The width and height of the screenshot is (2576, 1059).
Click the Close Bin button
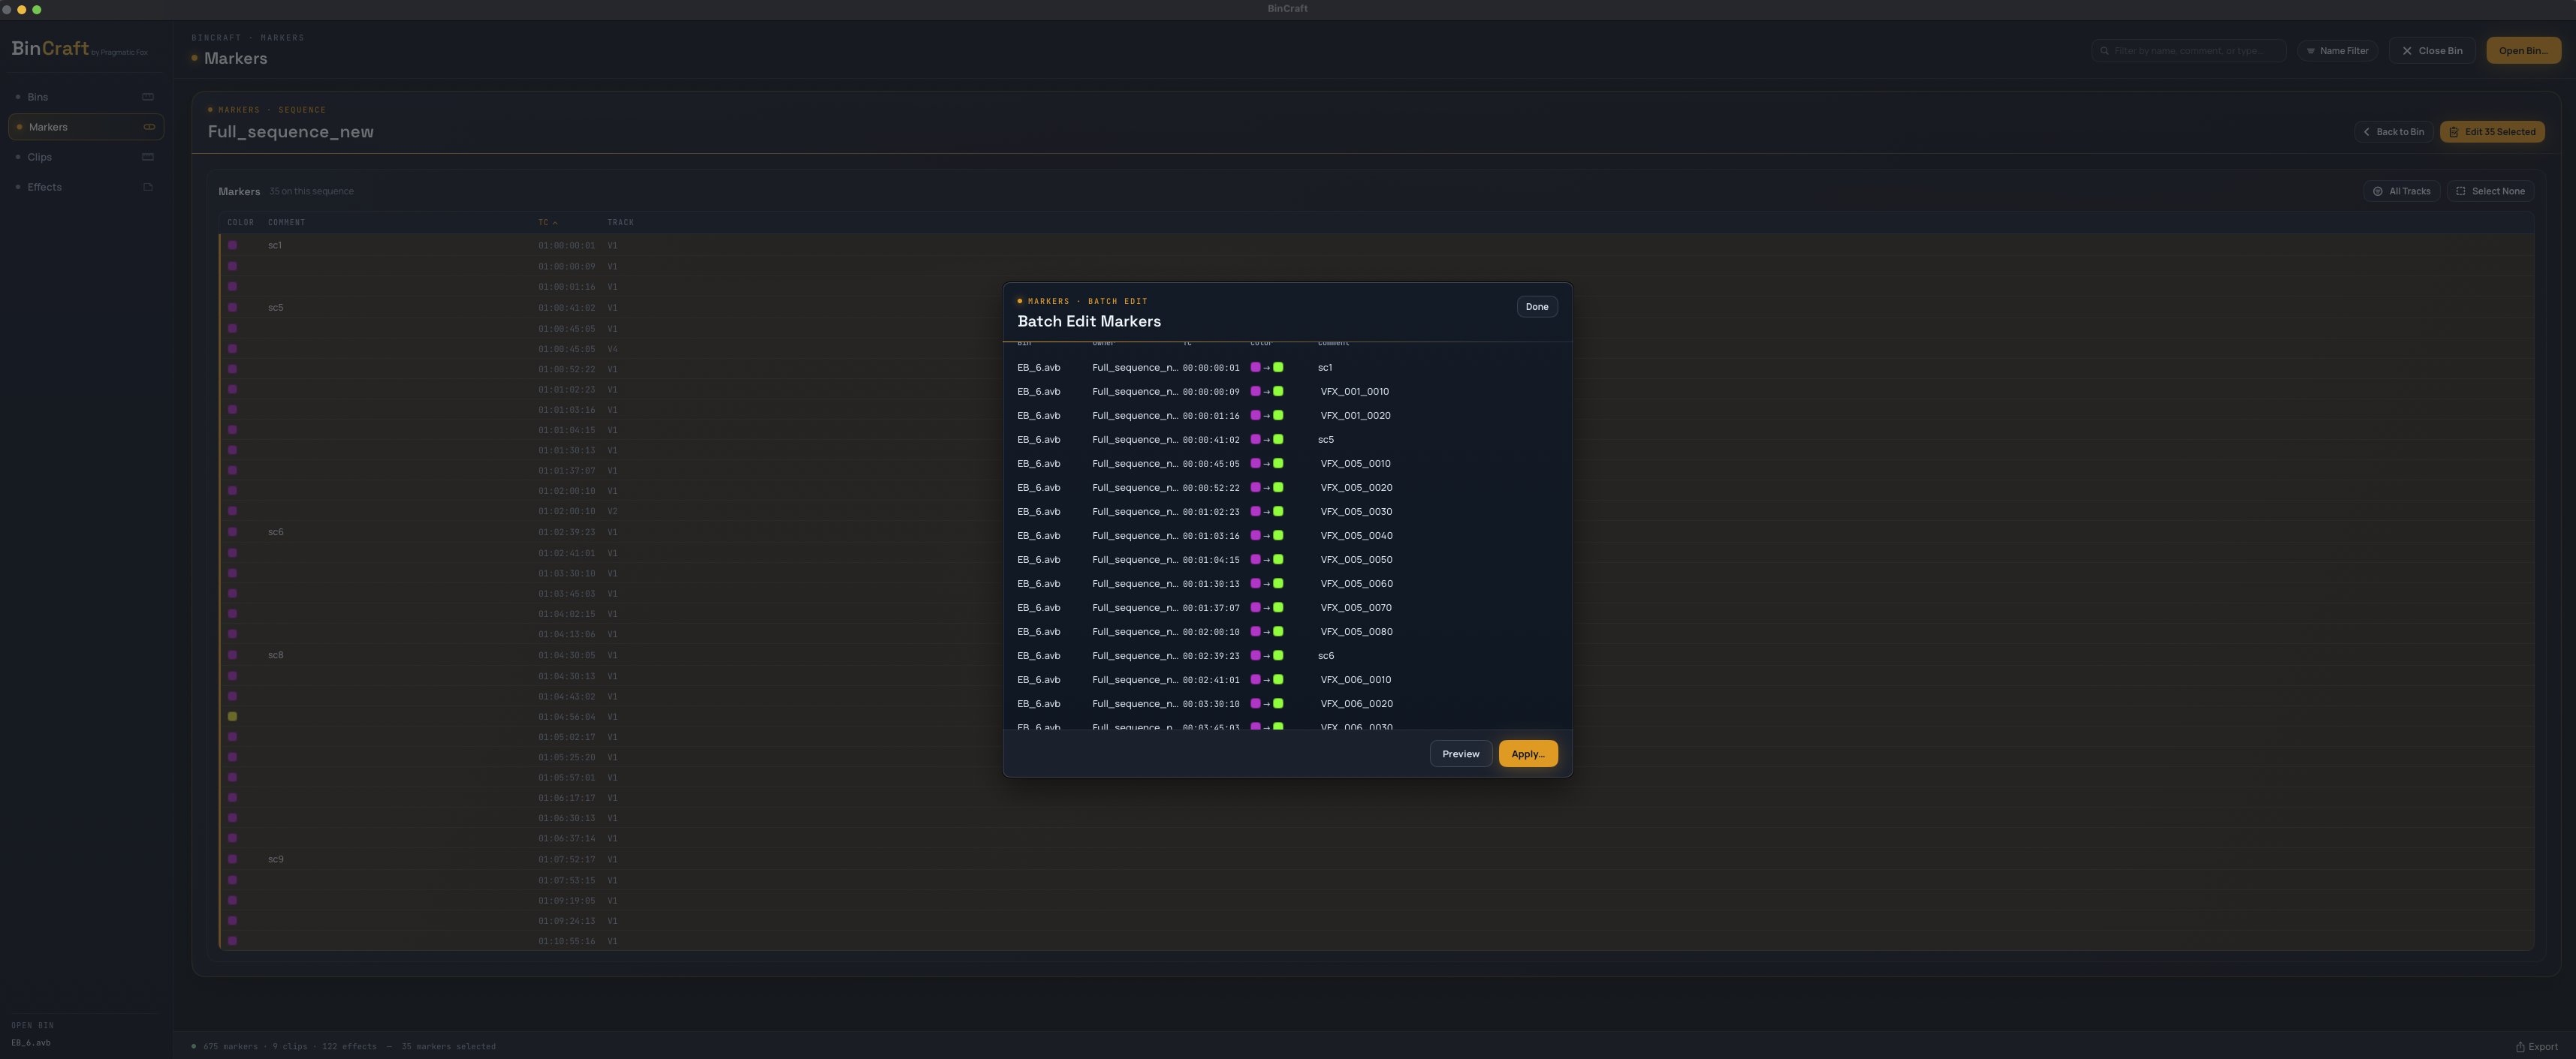point(2432,51)
